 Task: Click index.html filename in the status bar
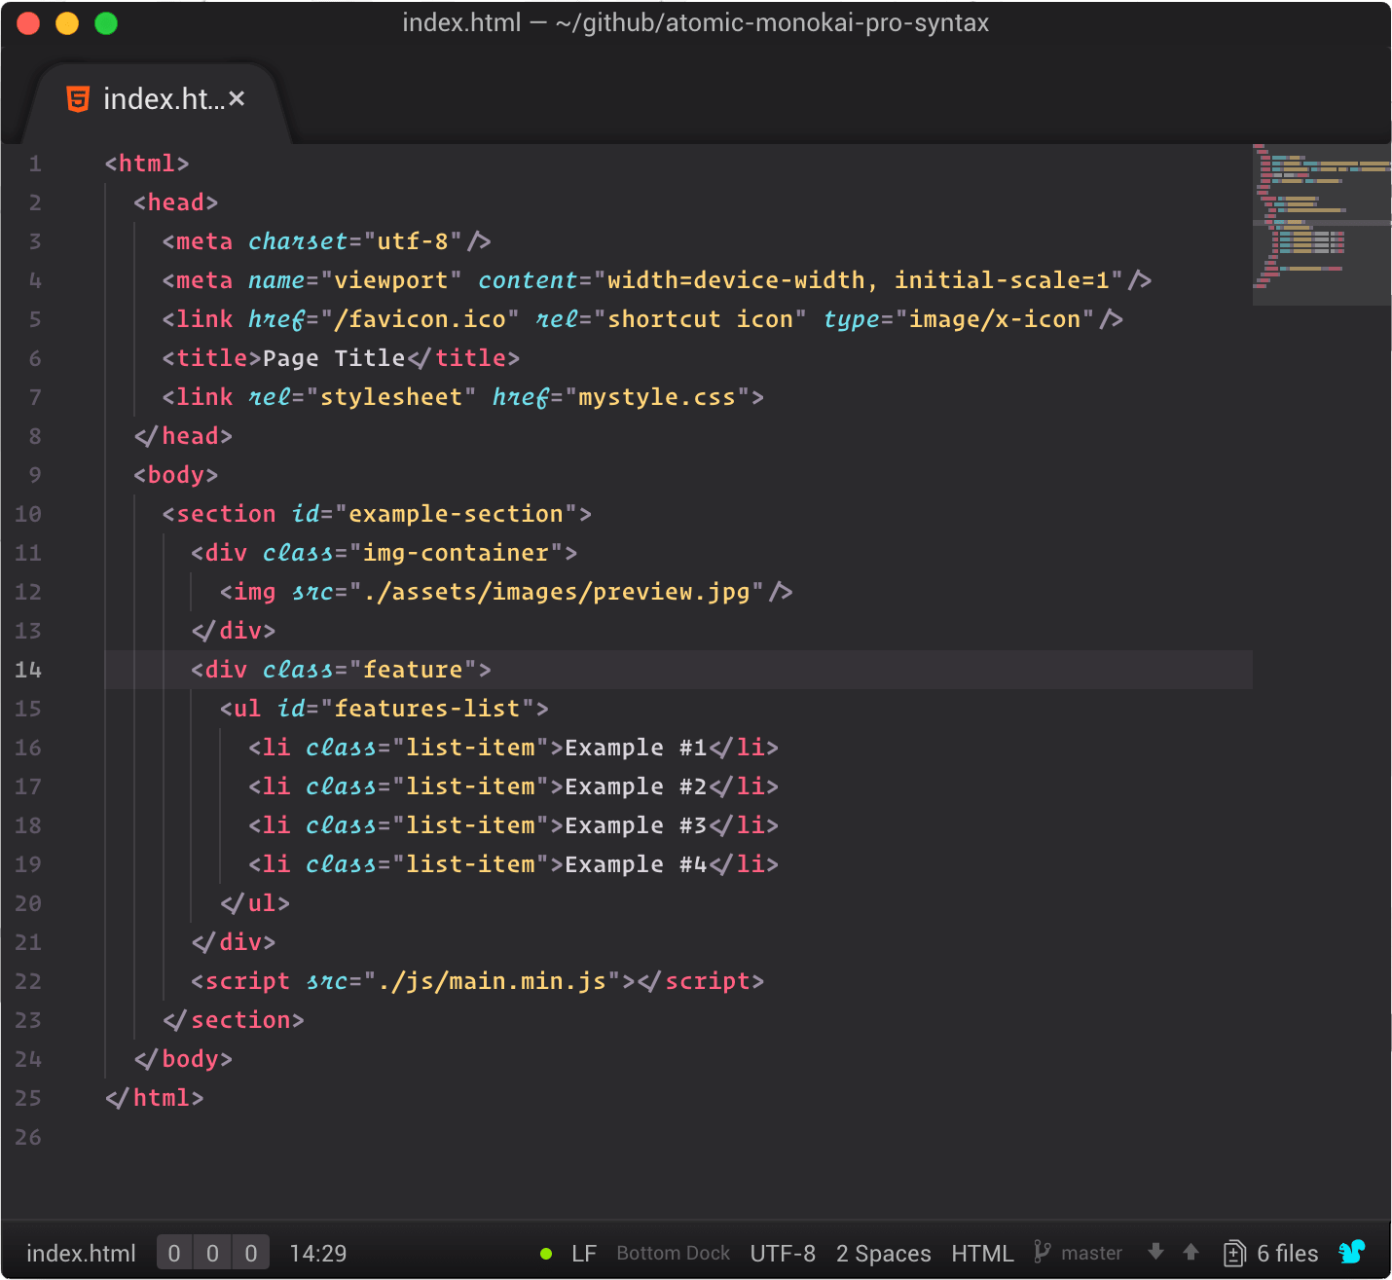[81, 1253]
